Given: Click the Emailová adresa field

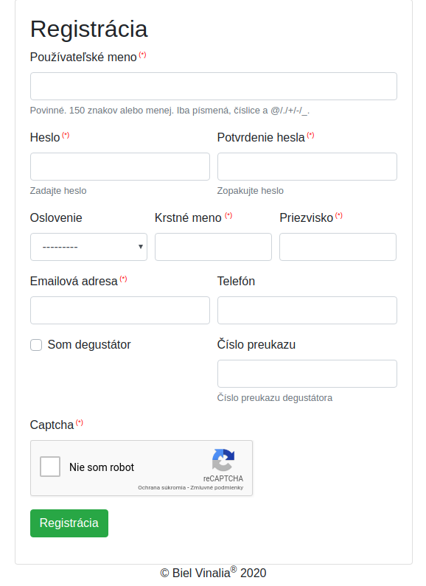Looking at the screenshot, I should pos(120,310).
